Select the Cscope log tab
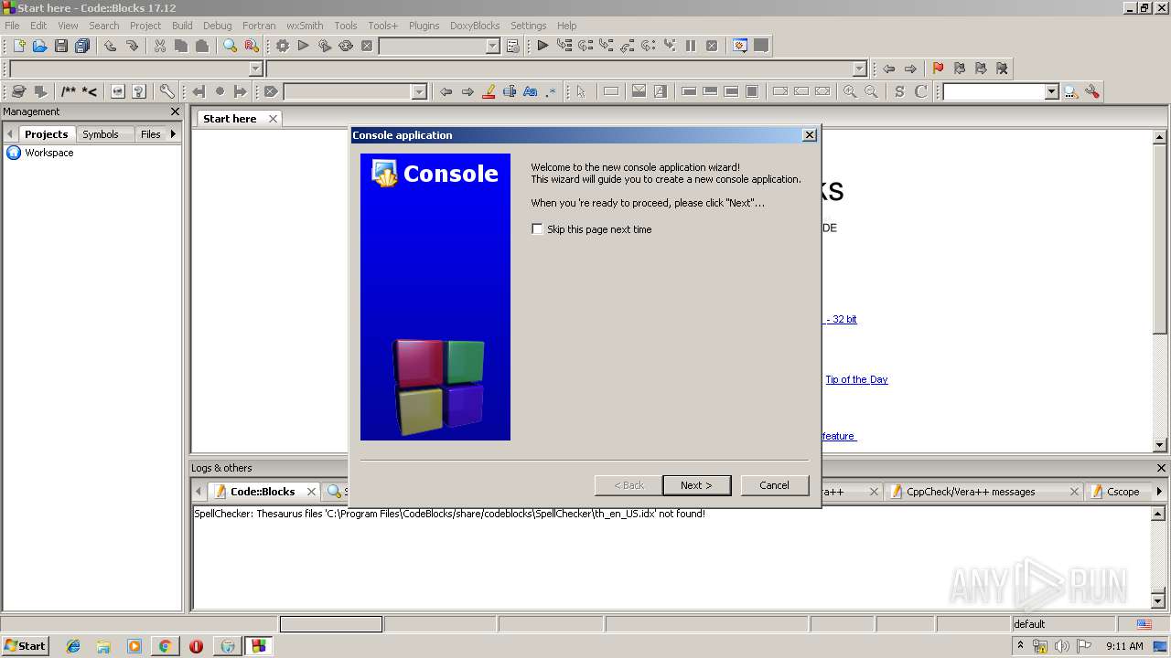1171x658 pixels. [1123, 492]
